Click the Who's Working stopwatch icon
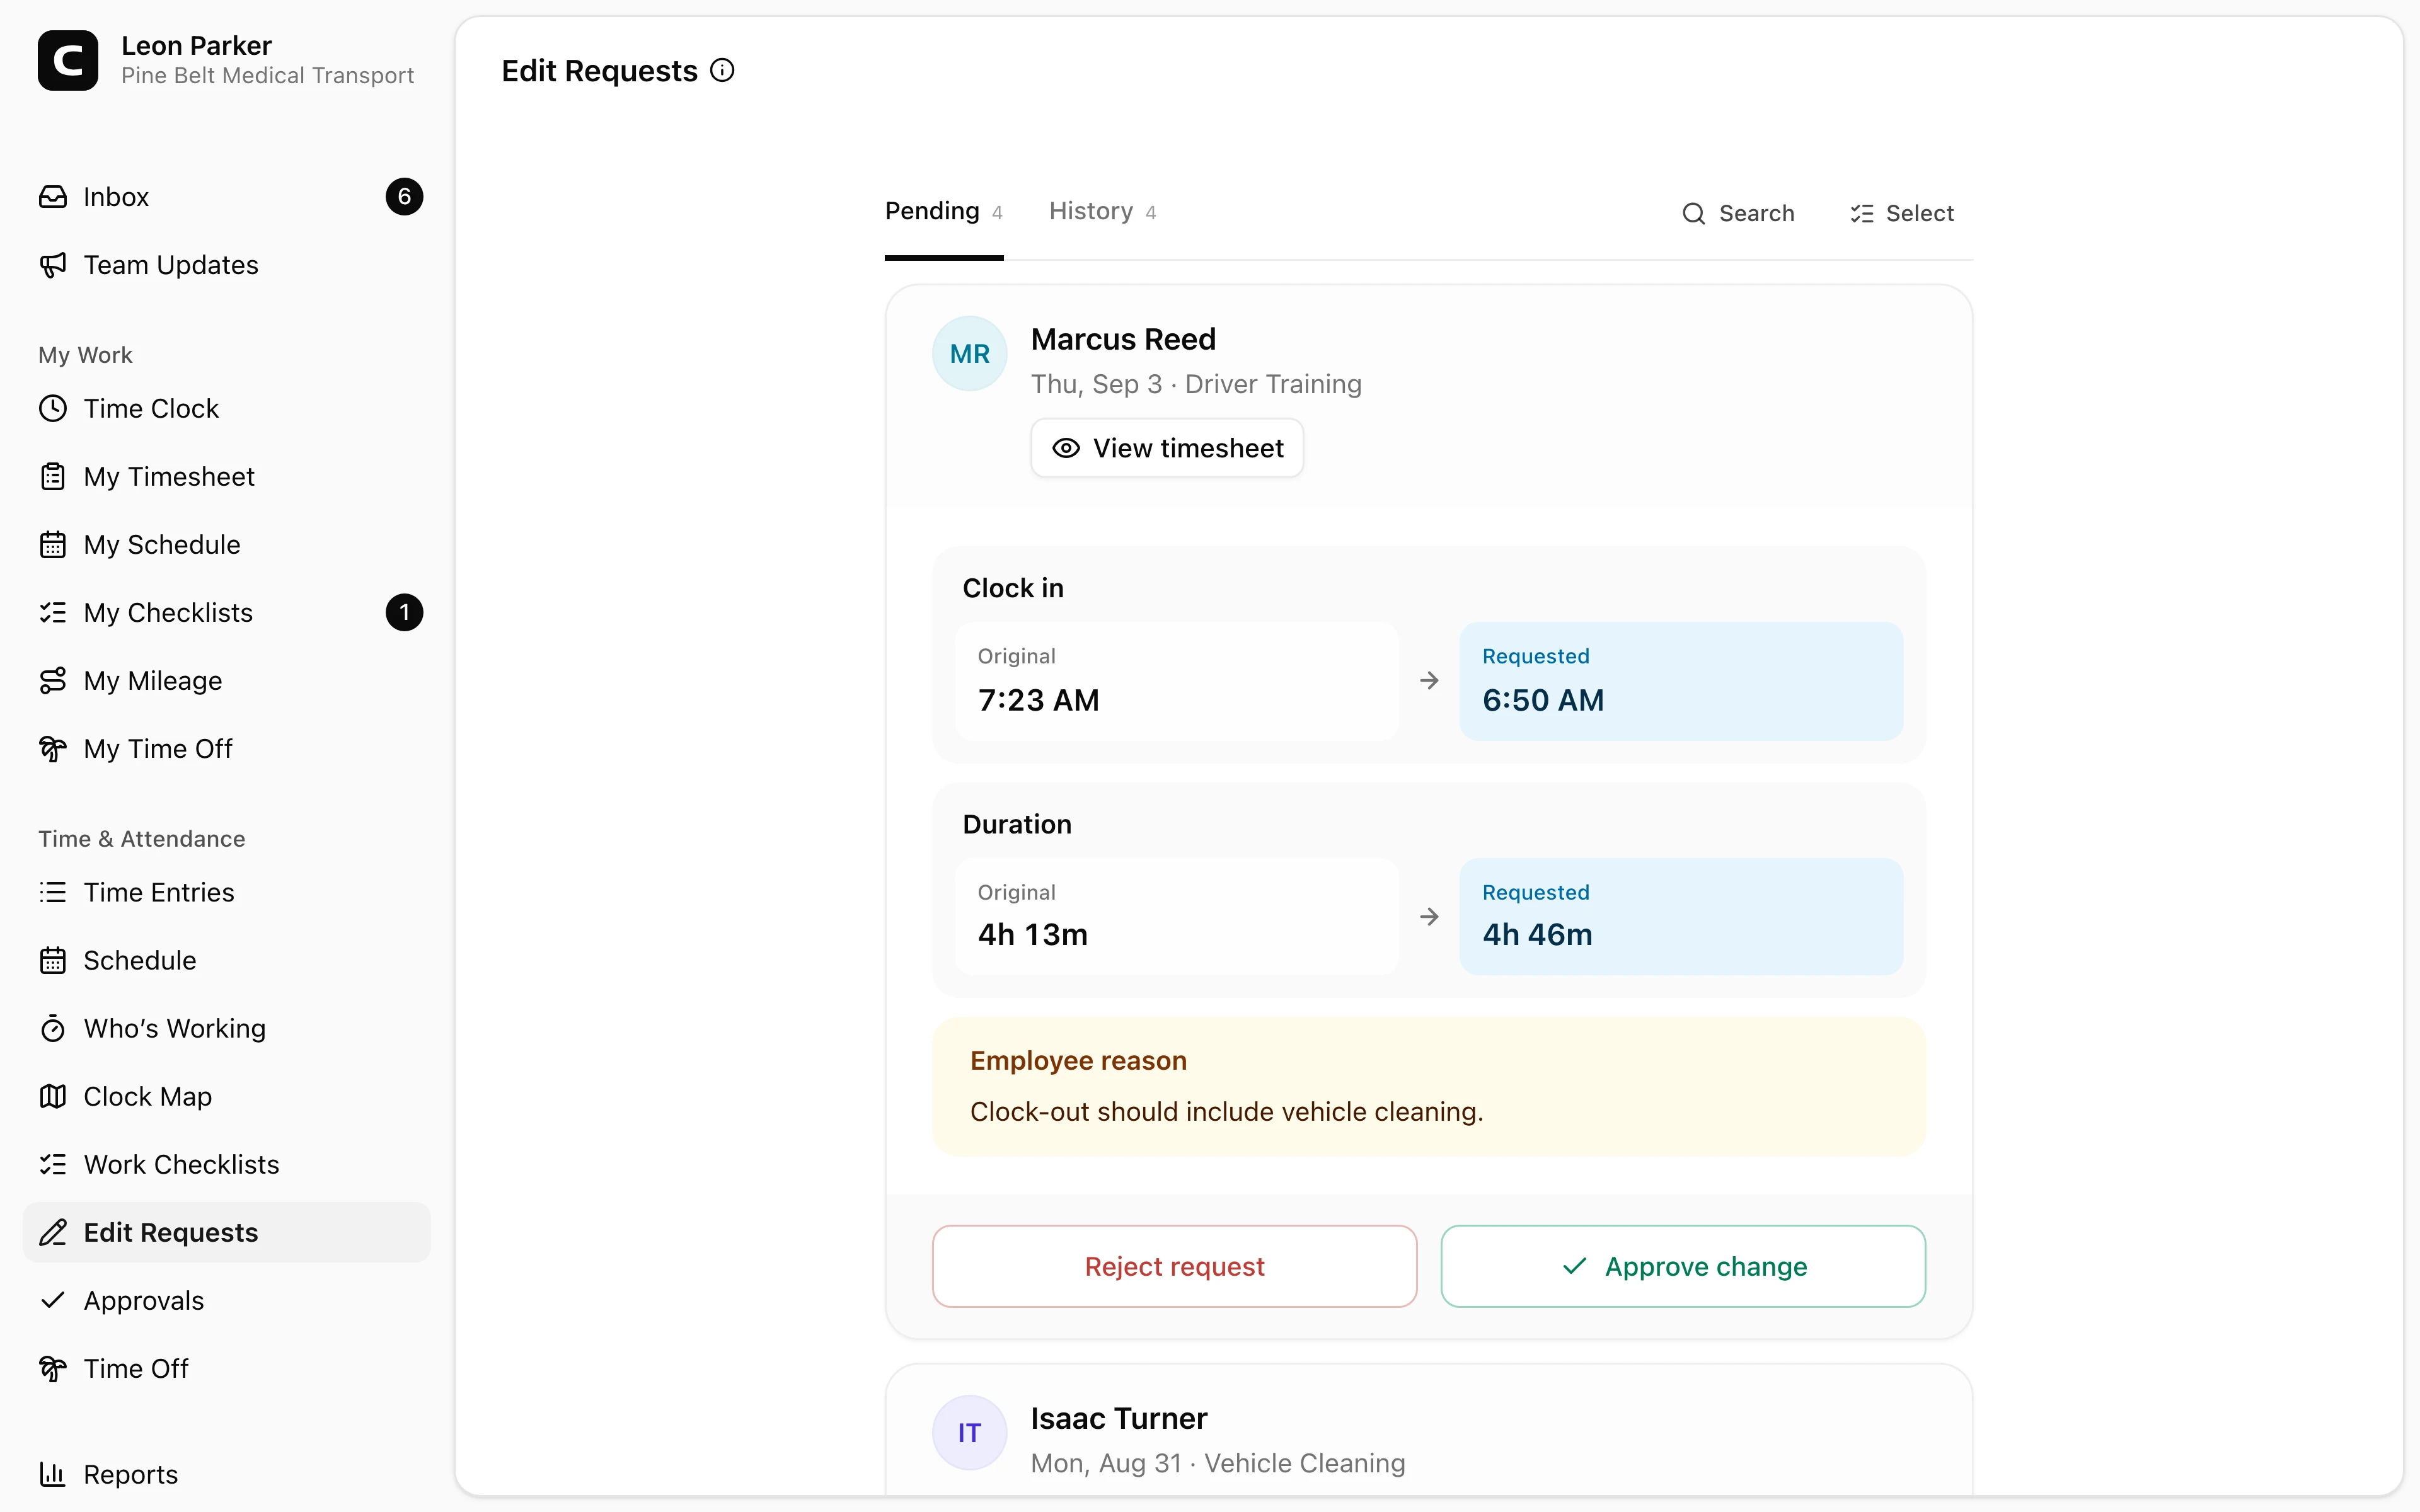This screenshot has width=2420, height=1512. (53, 1028)
